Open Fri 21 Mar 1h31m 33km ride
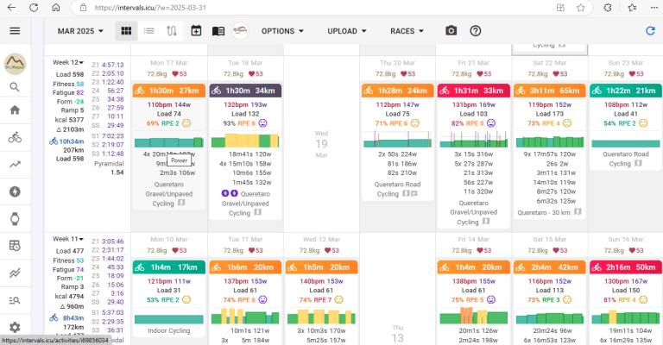Viewport: 663px width, 345px height. 474,91
